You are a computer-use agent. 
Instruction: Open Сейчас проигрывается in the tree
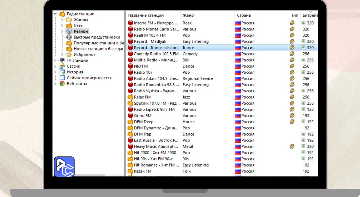89,78
